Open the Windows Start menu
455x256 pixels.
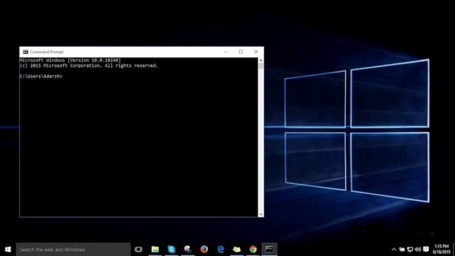[8, 249]
